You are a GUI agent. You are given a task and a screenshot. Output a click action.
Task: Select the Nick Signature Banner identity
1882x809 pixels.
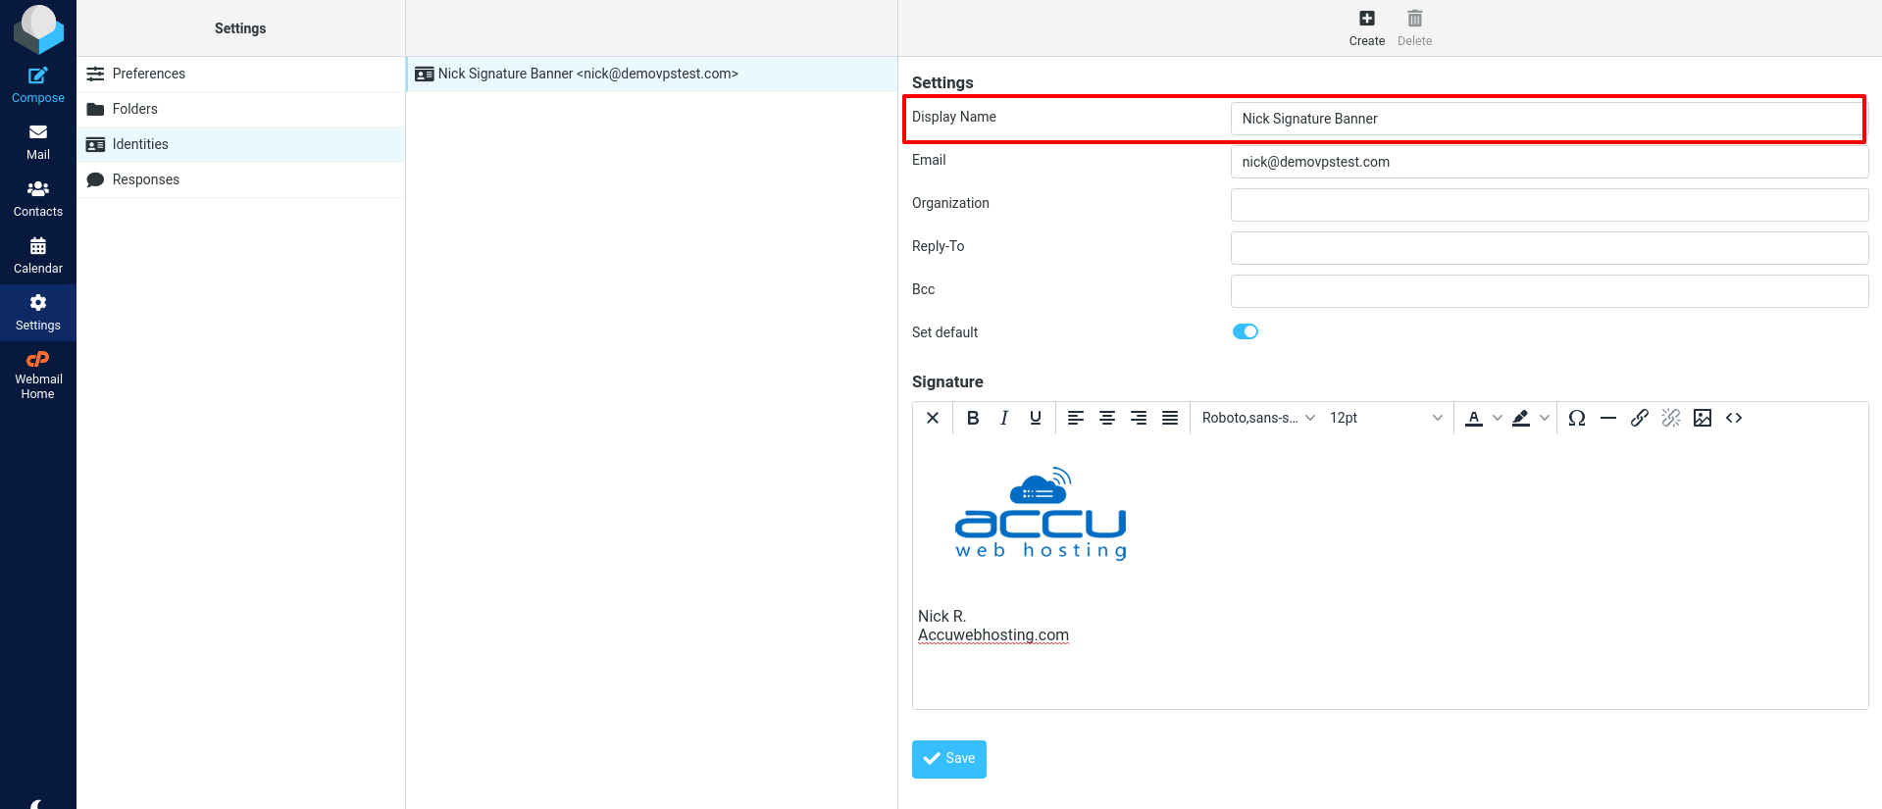click(x=652, y=75)
